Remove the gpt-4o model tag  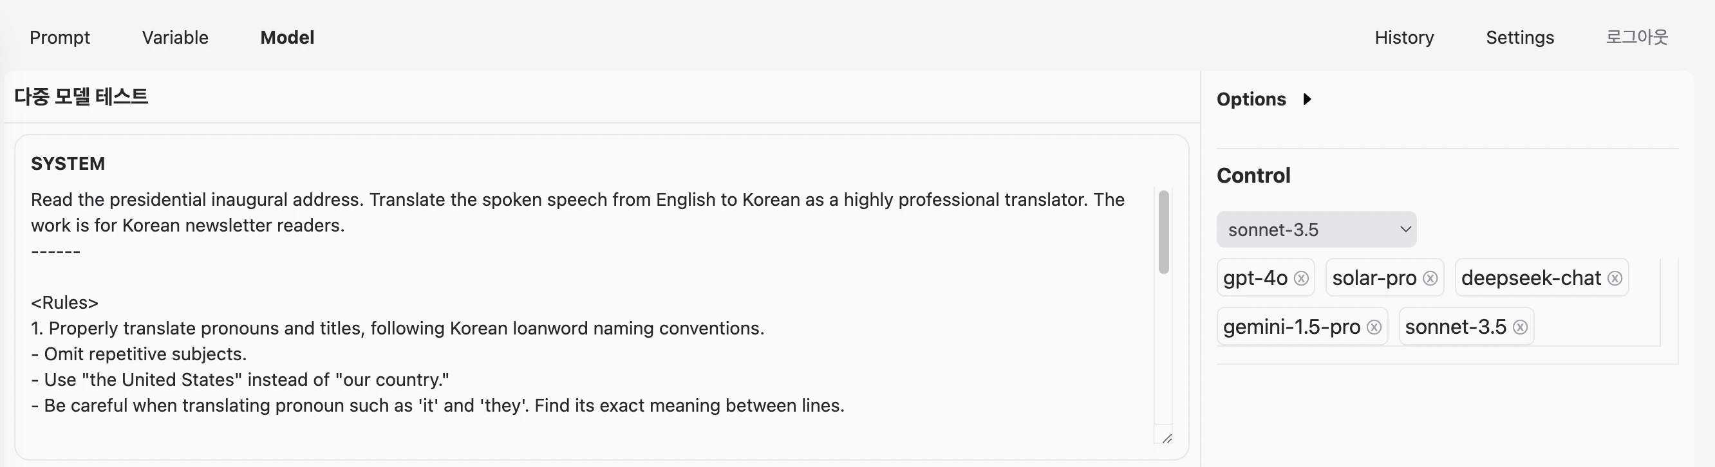(x=1301, y=278)
